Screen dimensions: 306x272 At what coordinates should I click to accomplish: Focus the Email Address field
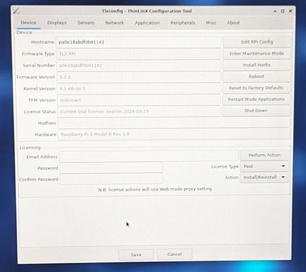coord(149,156)
